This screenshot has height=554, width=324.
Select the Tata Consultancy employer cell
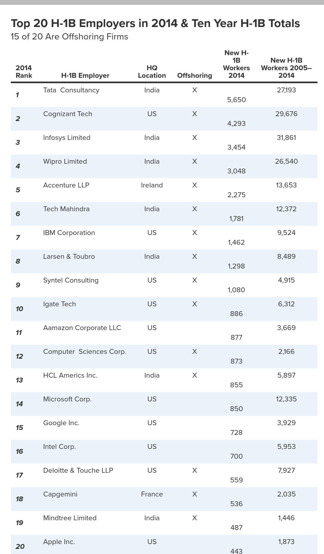pos(71,90)
